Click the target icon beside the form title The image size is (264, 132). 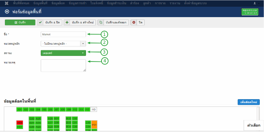pyautogui.click(x=7, y=12)
